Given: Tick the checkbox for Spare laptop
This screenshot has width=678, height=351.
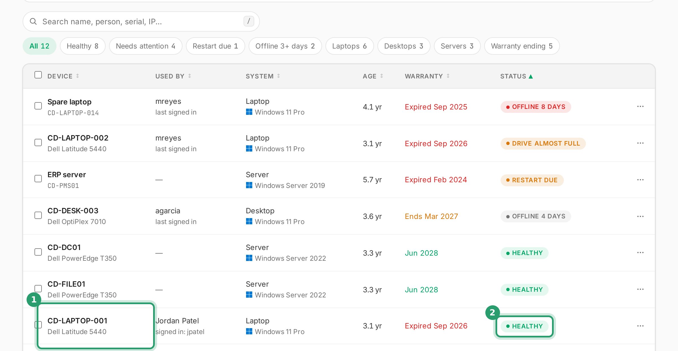Looking at the screenshot, I should (x=38, y=106).
